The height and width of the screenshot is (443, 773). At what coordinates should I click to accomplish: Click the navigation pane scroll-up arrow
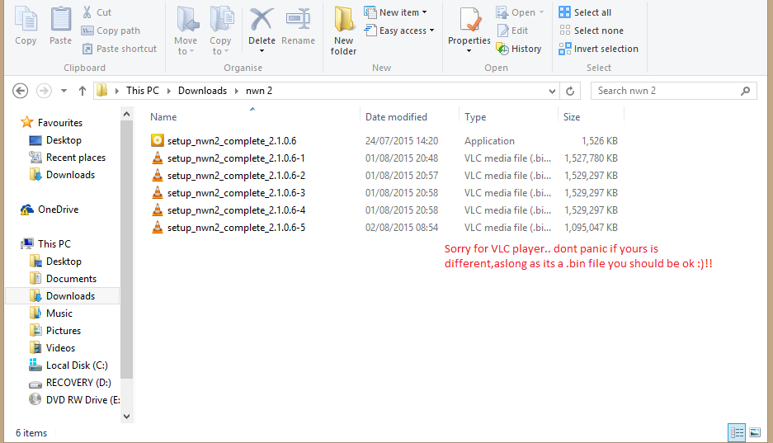(x=127, y=114)
